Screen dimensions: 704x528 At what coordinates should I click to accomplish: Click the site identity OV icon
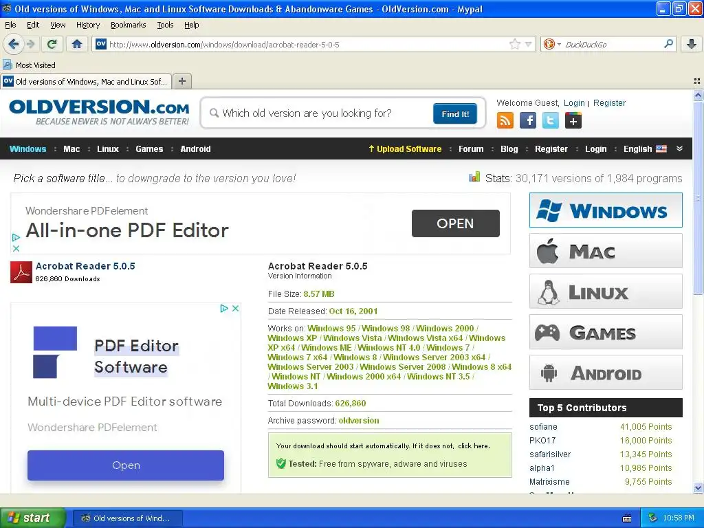tap(101, 44)
